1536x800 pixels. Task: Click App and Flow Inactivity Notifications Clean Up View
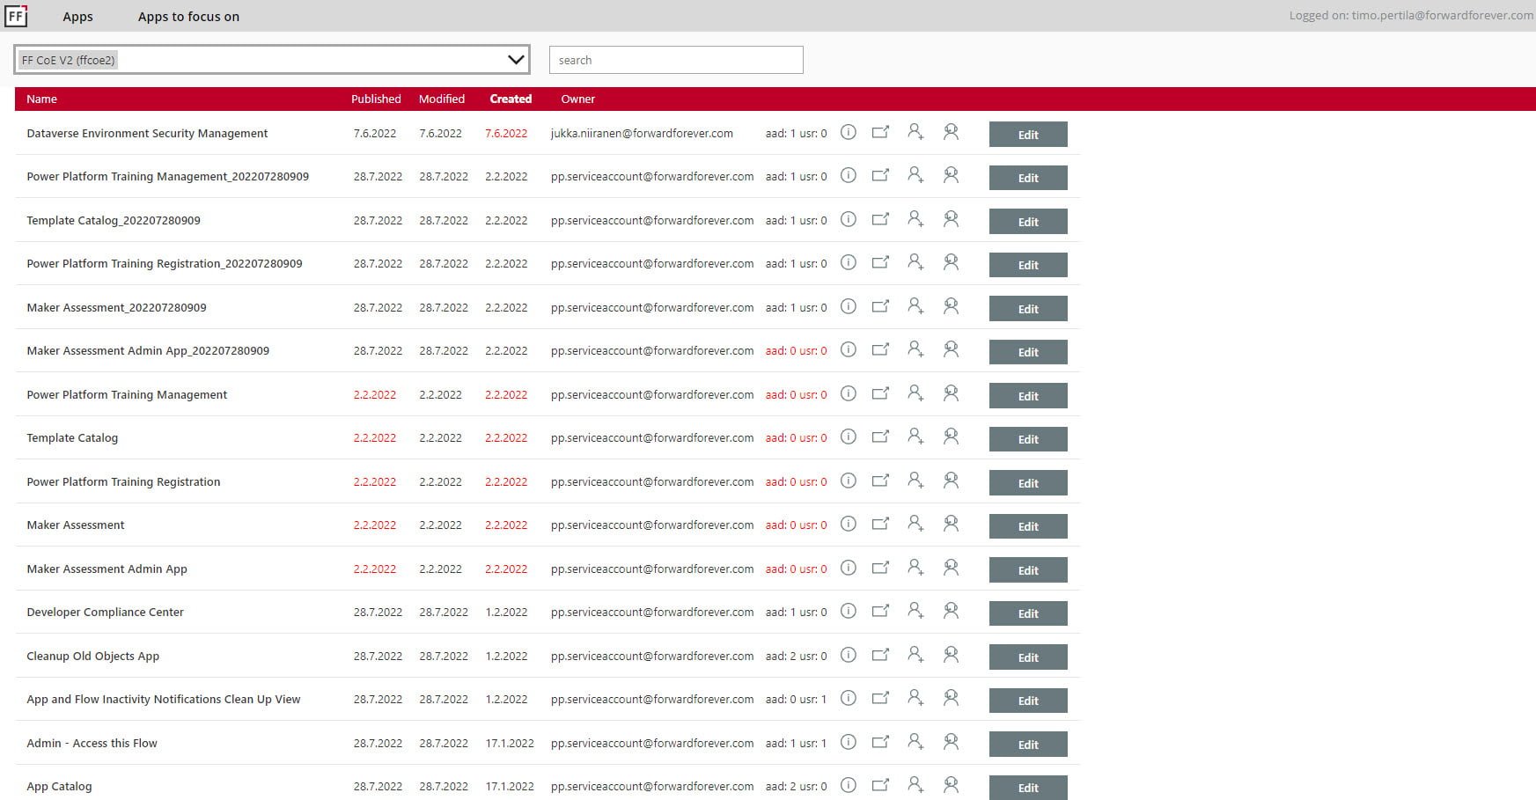pos(164,700)
